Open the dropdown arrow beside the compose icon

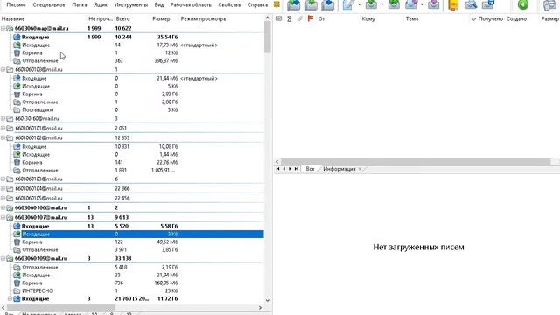[x=359, y=4]
